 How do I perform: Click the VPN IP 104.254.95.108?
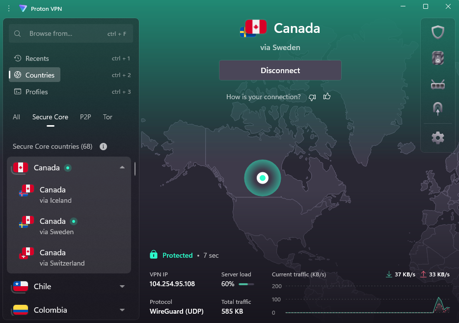[x=172, y=284]
